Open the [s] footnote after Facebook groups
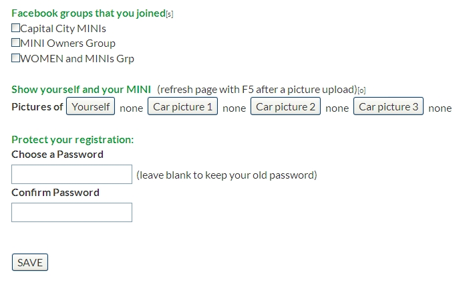The height and width of the screenshot is (281, 455). coord(170,15)
